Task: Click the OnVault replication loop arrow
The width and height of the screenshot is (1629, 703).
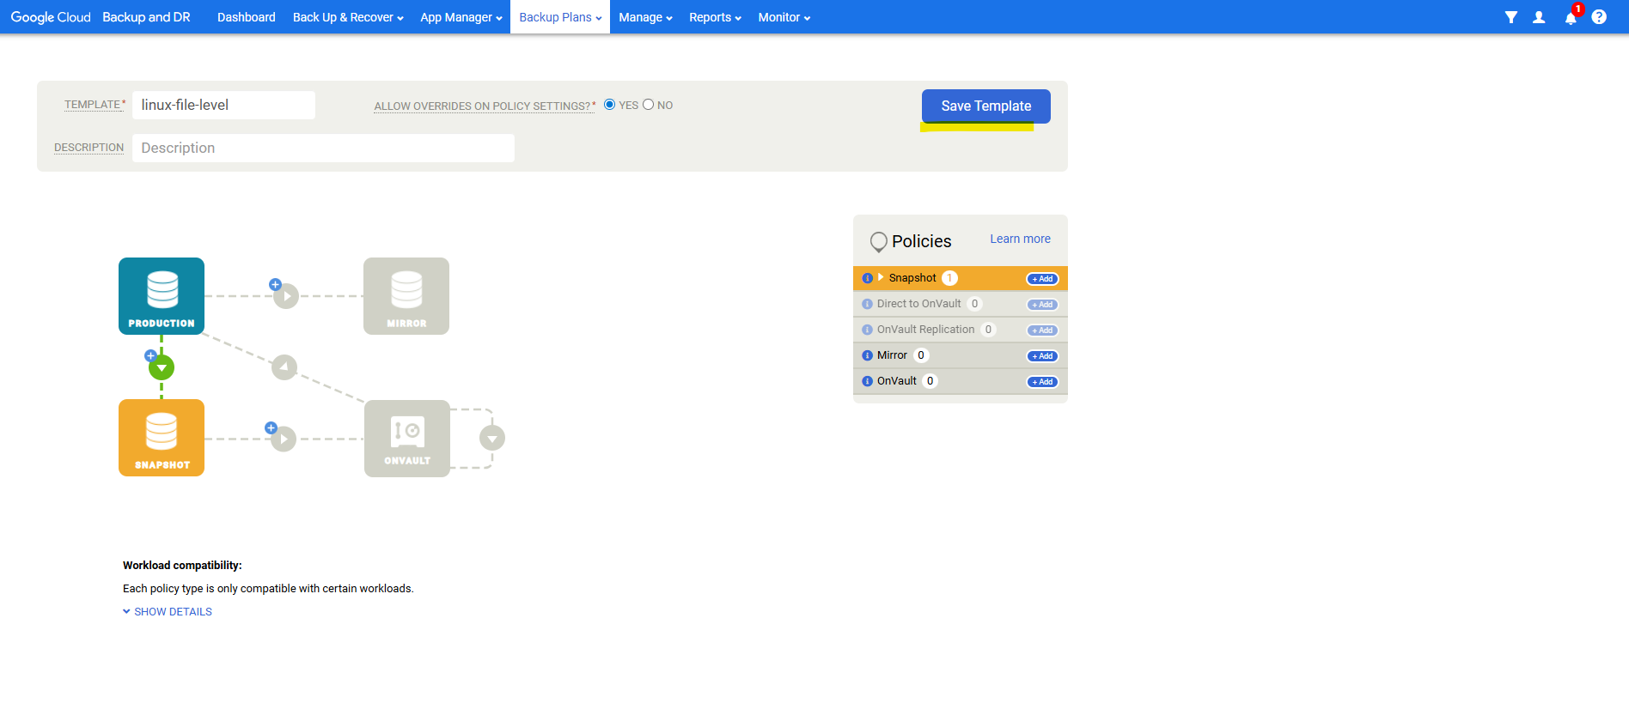Action: click(492, 439)
